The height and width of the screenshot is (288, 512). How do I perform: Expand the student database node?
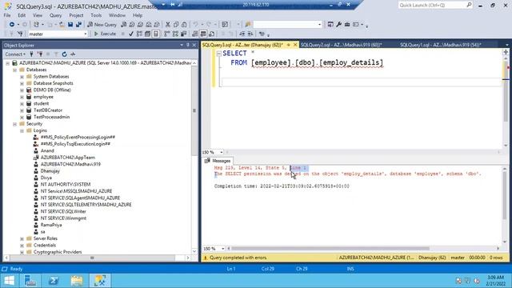click(22, 104)
